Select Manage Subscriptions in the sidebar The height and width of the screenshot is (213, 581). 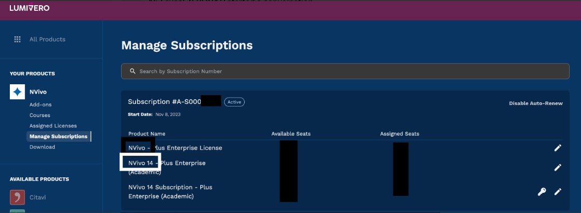(x=58, y=136)
